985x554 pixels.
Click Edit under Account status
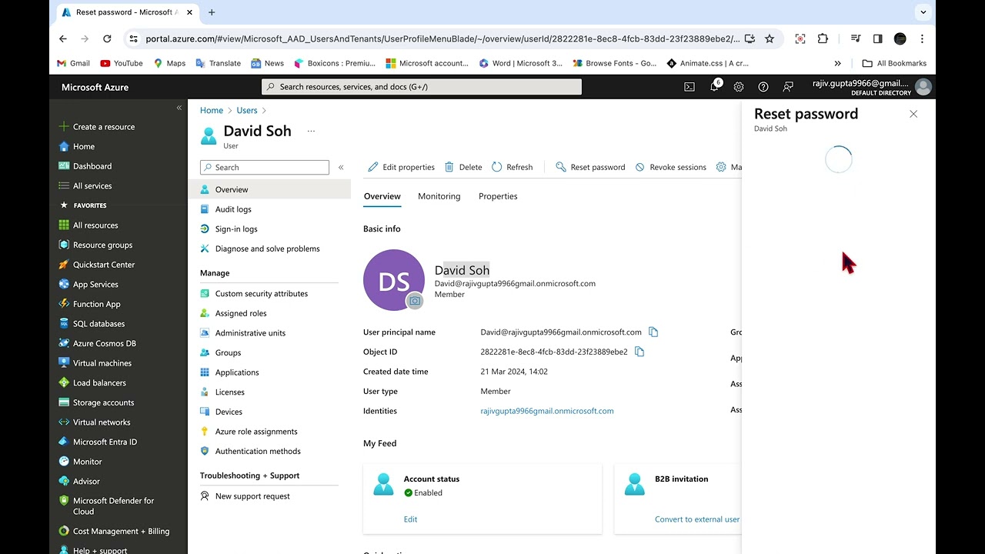click(x=410, y=519)
